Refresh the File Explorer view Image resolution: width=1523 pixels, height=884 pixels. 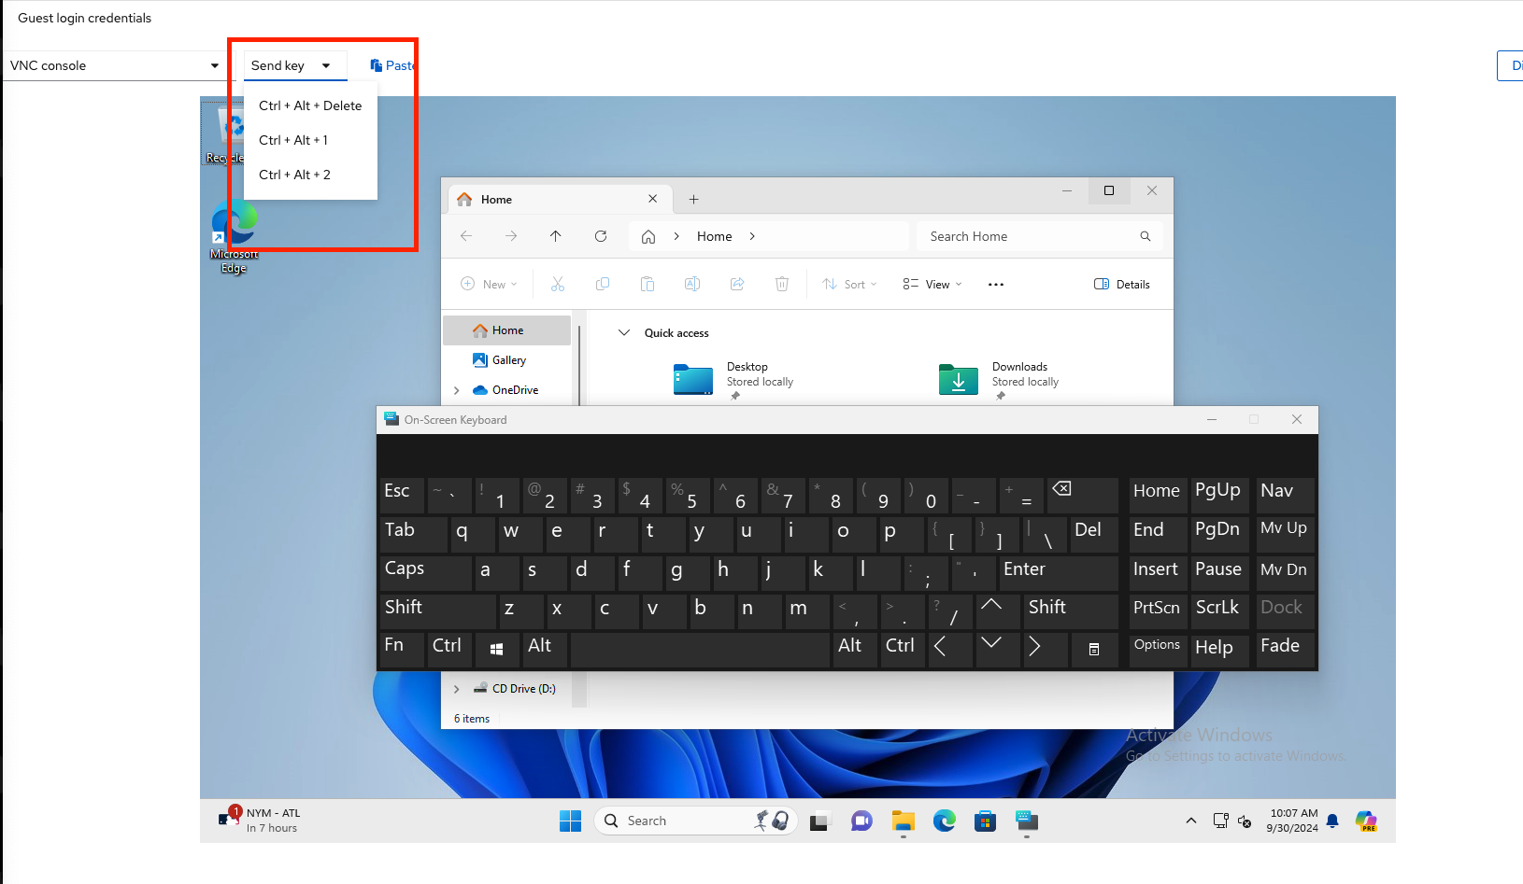[601, 236]
